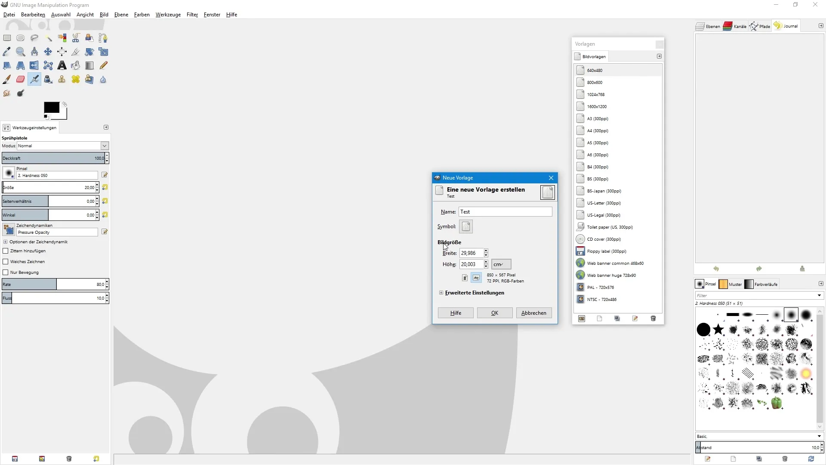Open Werkzeugeinstellungen tab menu arrow
826x465 pixels.
coord(106,127)
